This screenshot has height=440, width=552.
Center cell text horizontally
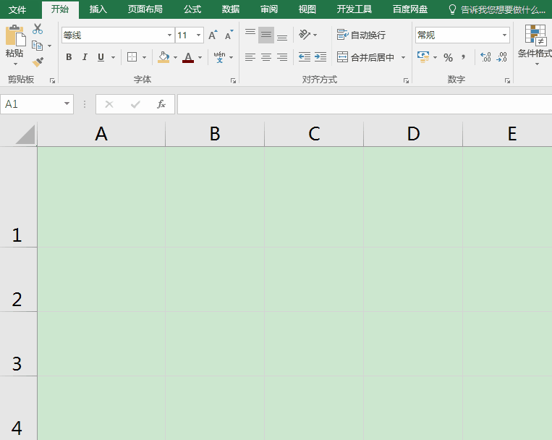pyautogui.click(x=266, y=56)
